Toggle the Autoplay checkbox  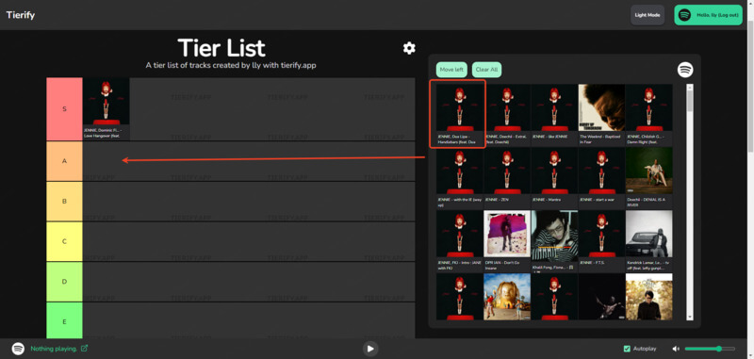click(x=627, y=349)
